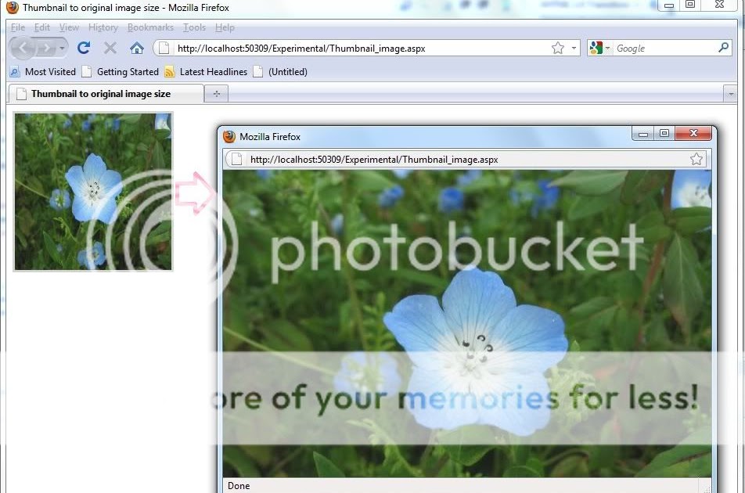Open the Bookmarks menu

tap(150, 27)
